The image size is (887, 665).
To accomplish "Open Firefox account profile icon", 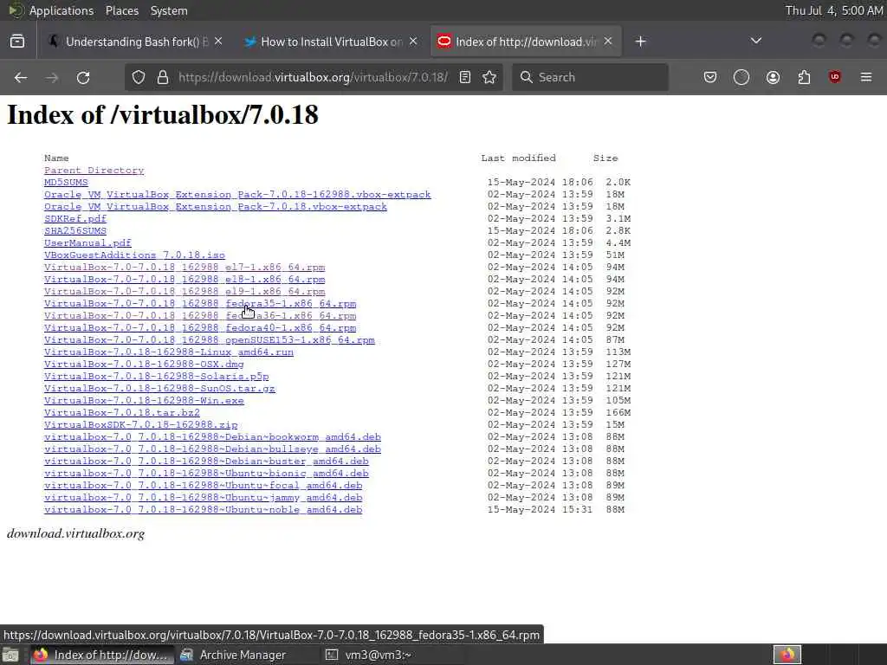I will (x=773, y=77).
